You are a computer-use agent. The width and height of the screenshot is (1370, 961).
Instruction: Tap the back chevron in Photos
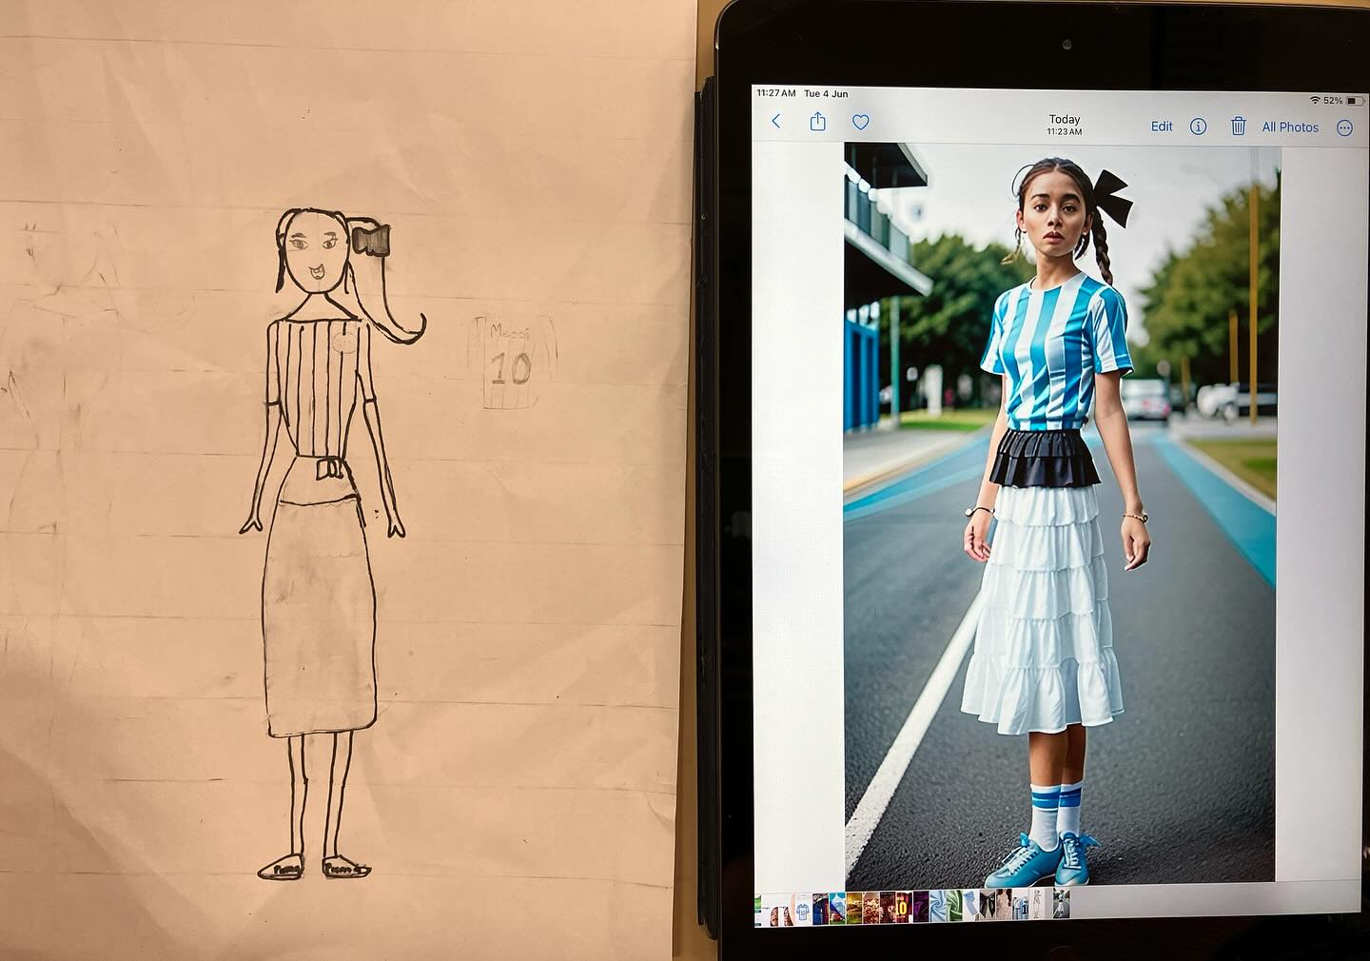(776, 122)
